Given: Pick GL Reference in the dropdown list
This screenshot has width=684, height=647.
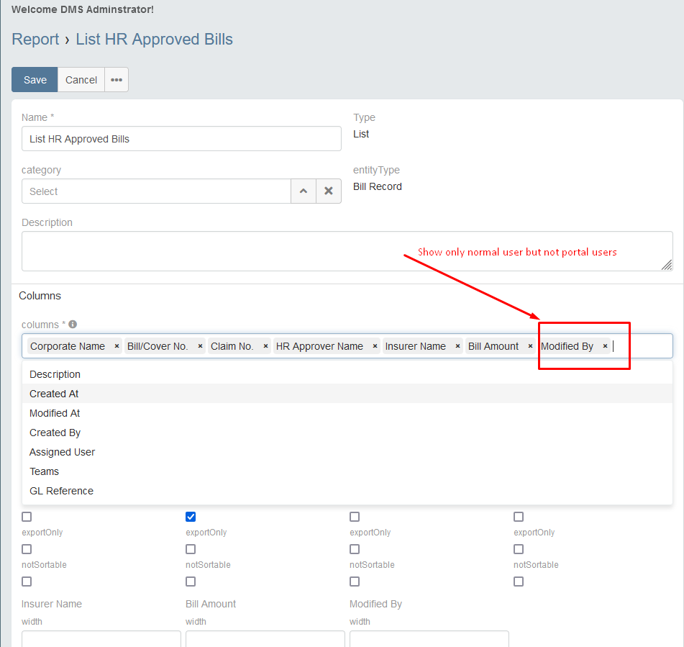Looking at the screenshot, I should point(61,491).
